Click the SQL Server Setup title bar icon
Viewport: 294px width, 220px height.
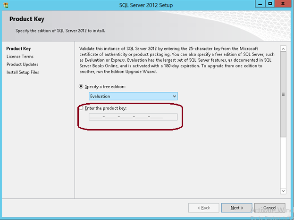[x=6, y=5]
